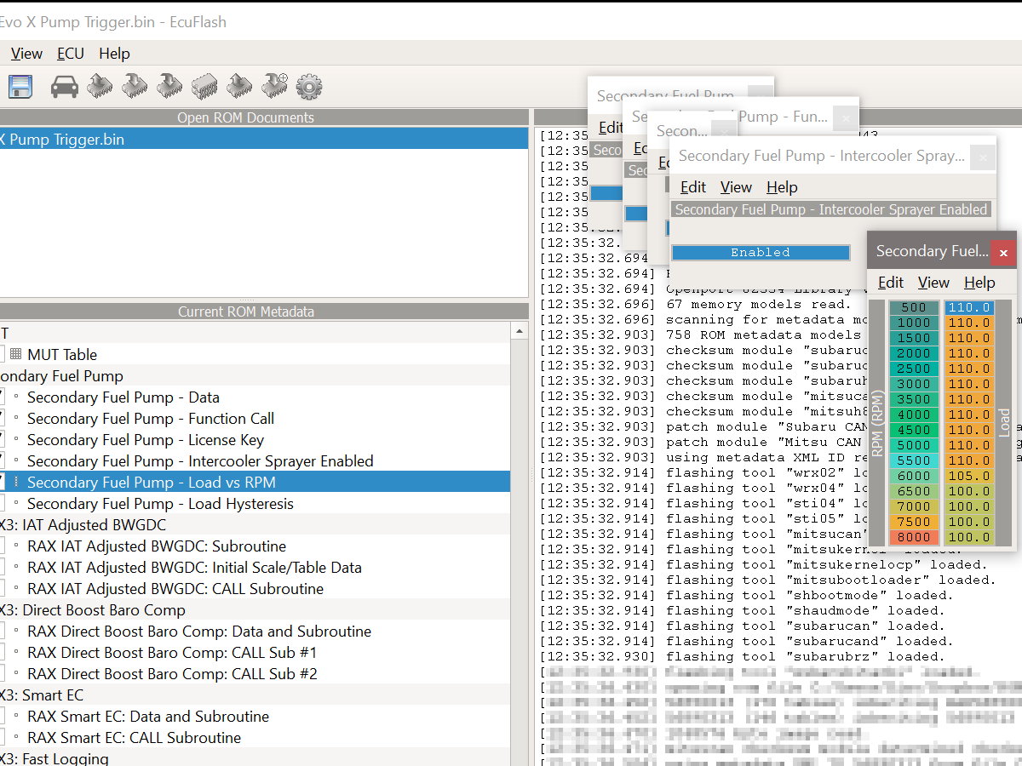Image resolution: width=1022 pixels, height=766 pixels.
Task: Click the floppy disk Save ROM icon
Action: point(19,86)
